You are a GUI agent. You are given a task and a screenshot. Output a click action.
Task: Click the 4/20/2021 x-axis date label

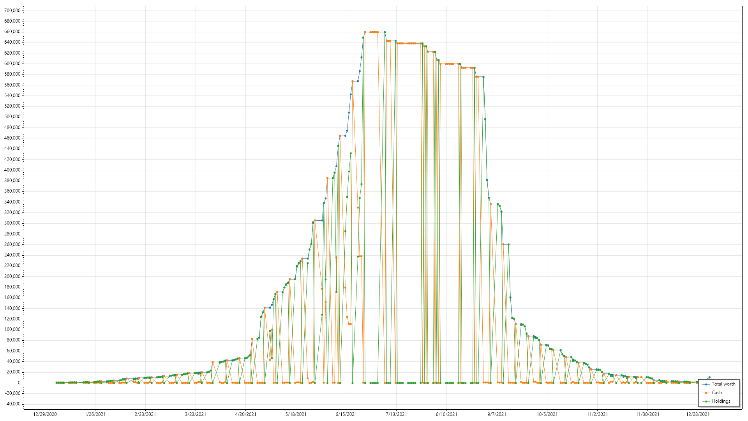coord(245,414)
